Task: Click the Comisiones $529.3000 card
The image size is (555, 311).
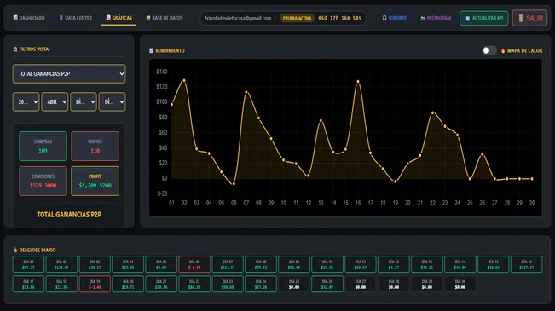Action: pyautogui.click(x=43, y=181)
